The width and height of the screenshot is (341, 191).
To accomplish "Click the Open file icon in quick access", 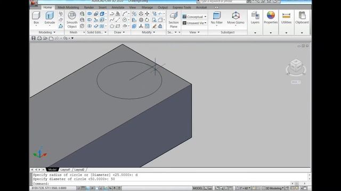I will click(x=45, y=38).
